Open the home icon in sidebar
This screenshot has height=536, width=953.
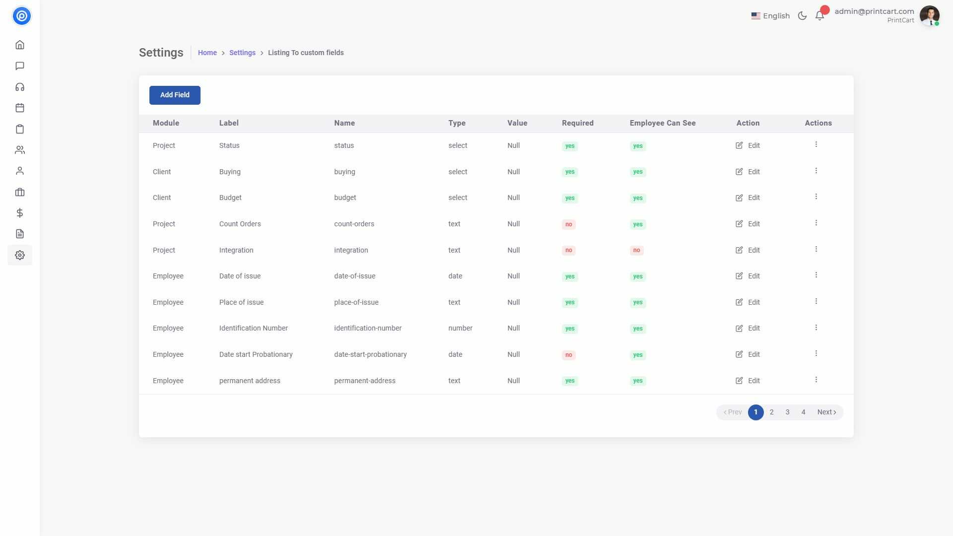point(20,45)
